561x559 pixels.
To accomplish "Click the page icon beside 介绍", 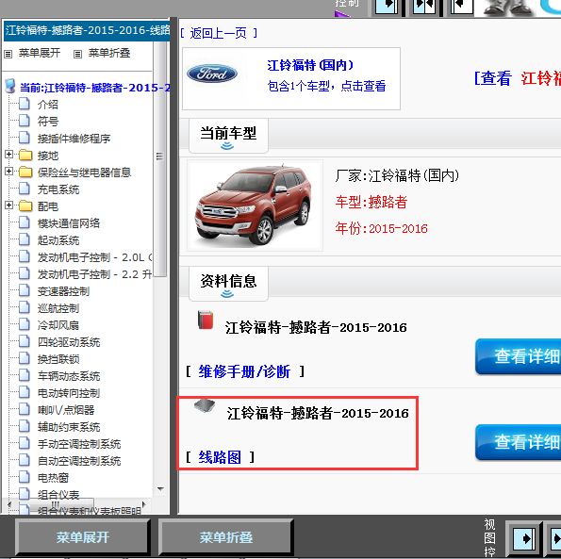I will pyautogui.click(x=25, y=104).
